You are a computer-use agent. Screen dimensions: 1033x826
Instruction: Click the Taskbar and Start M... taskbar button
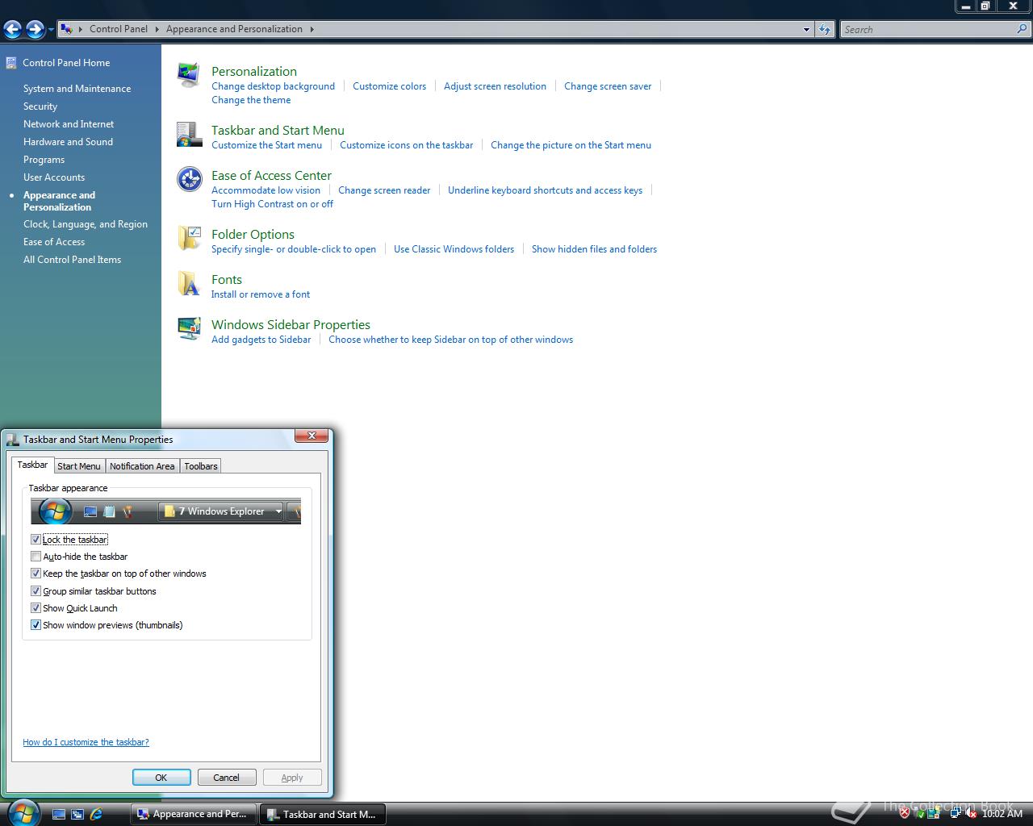pos(322,814)
